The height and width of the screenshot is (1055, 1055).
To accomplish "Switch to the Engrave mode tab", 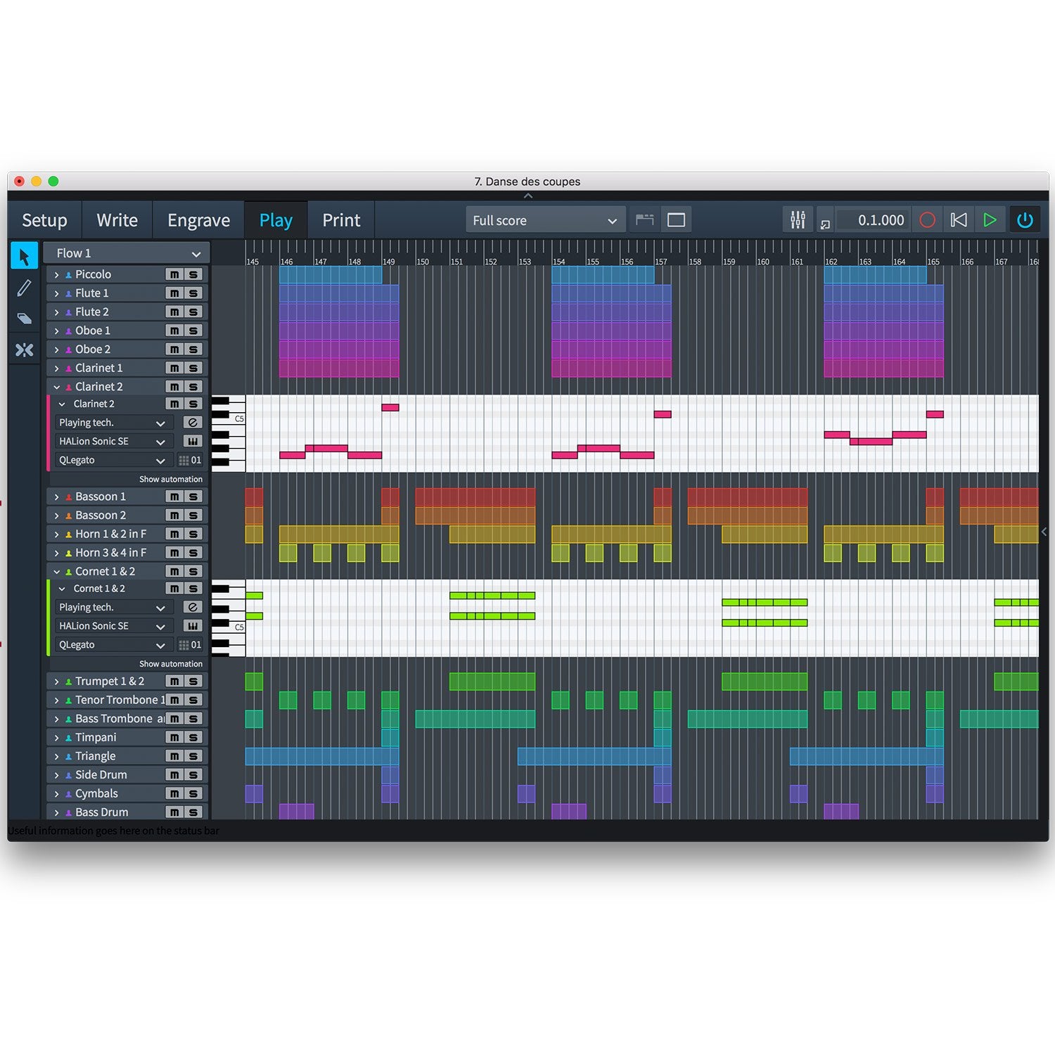I will point(198,220).
